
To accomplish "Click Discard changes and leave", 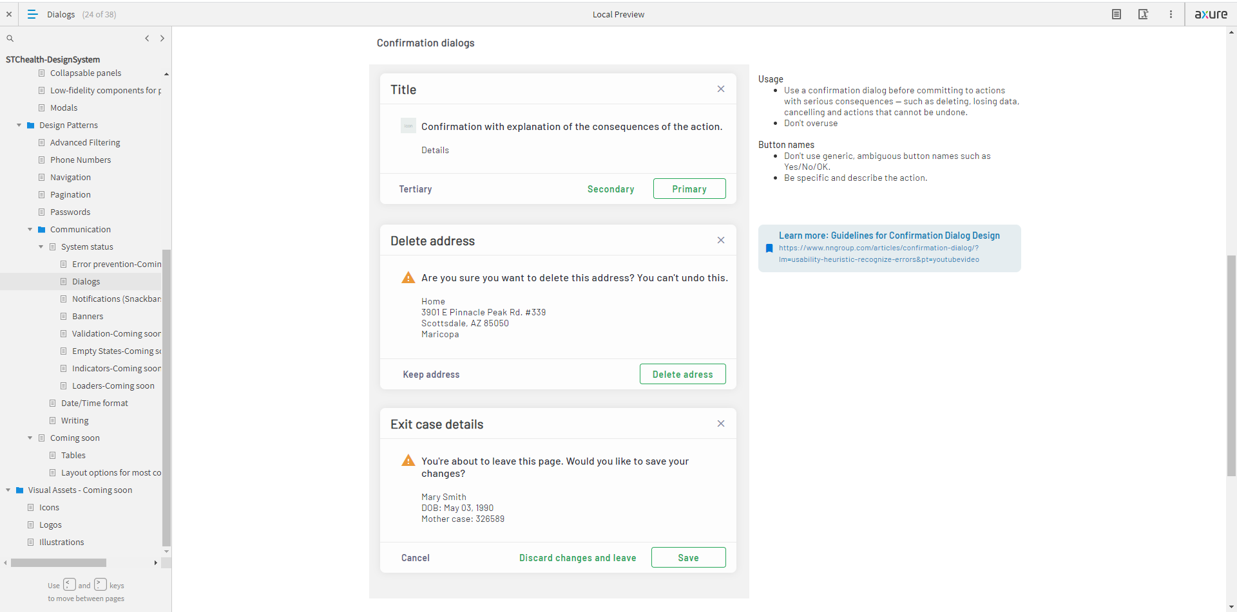I will [x=577, y=558].
